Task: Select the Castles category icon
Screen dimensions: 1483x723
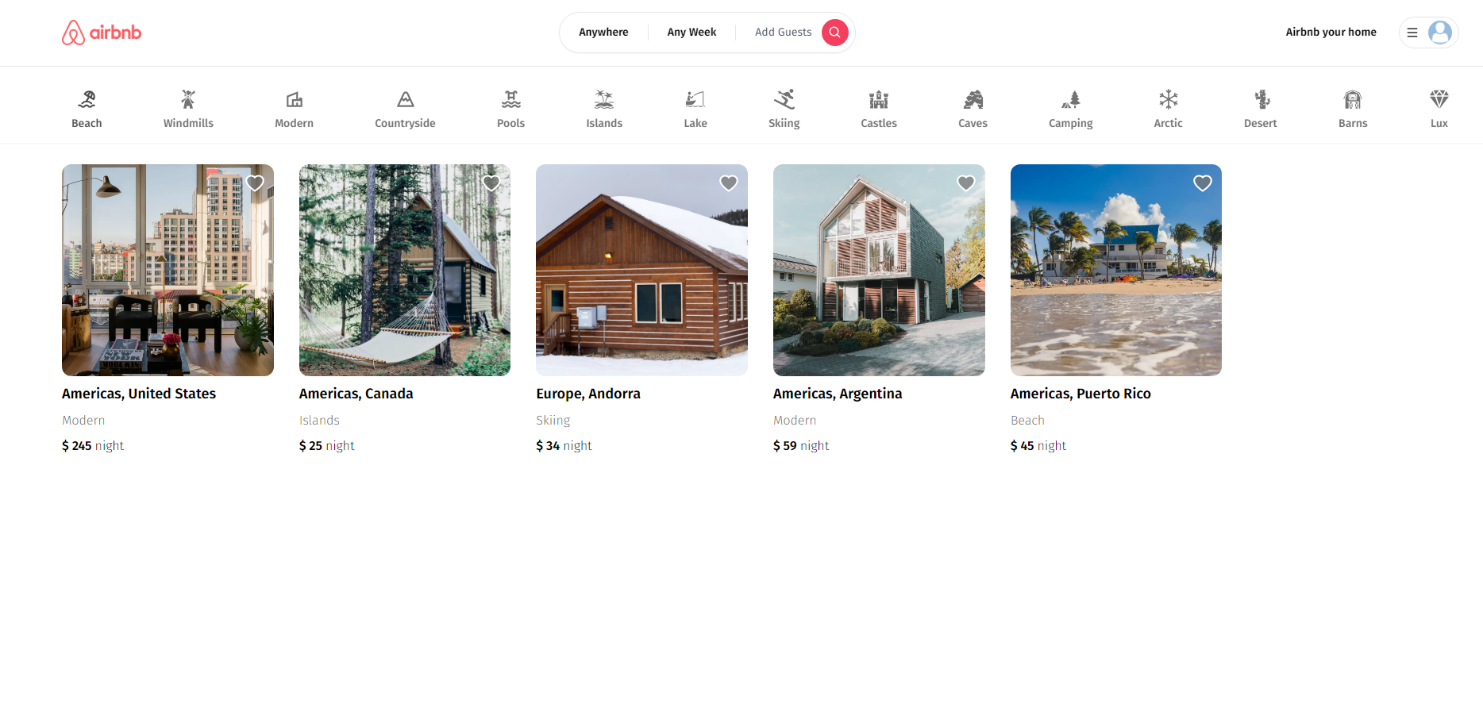Action: point(879,99)
